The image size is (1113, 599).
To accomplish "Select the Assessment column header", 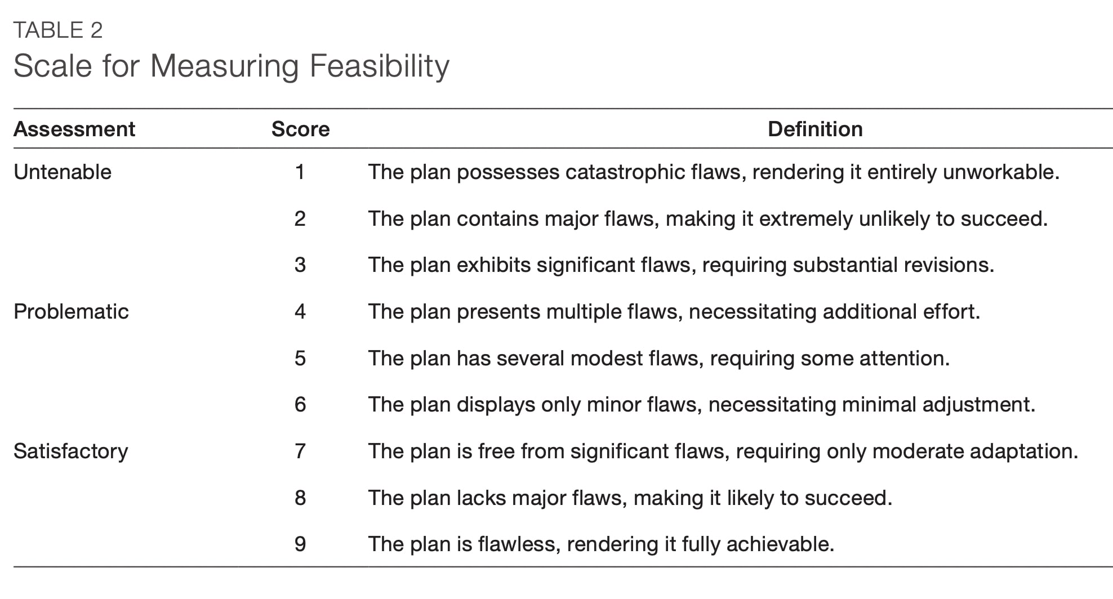I will coord(74,129).
